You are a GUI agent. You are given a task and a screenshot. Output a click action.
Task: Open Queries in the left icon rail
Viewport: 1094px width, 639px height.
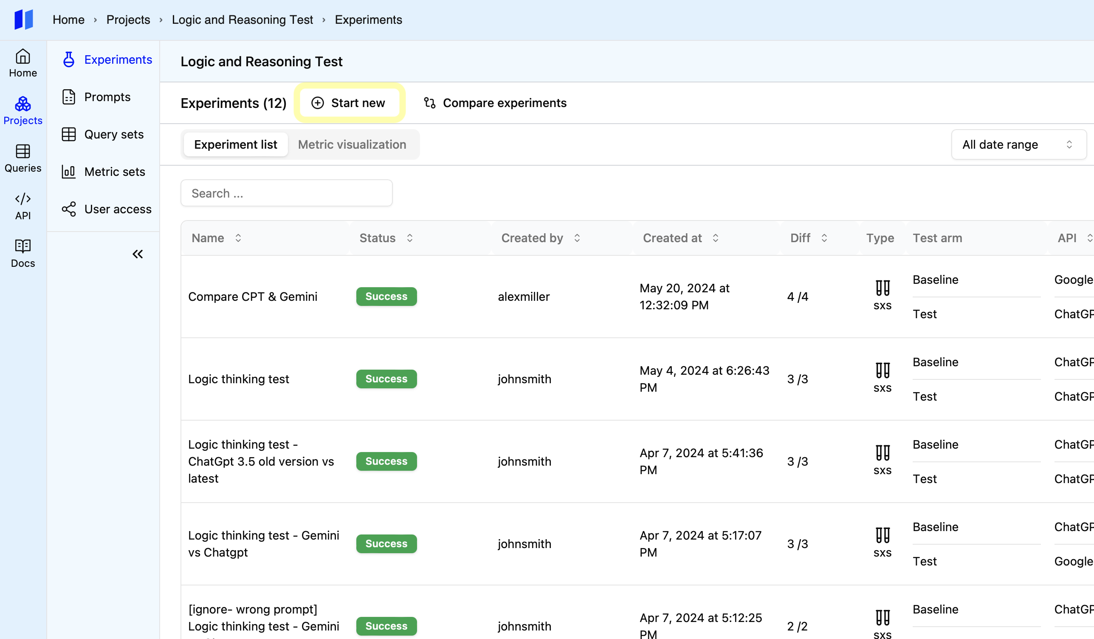point(23,158)
